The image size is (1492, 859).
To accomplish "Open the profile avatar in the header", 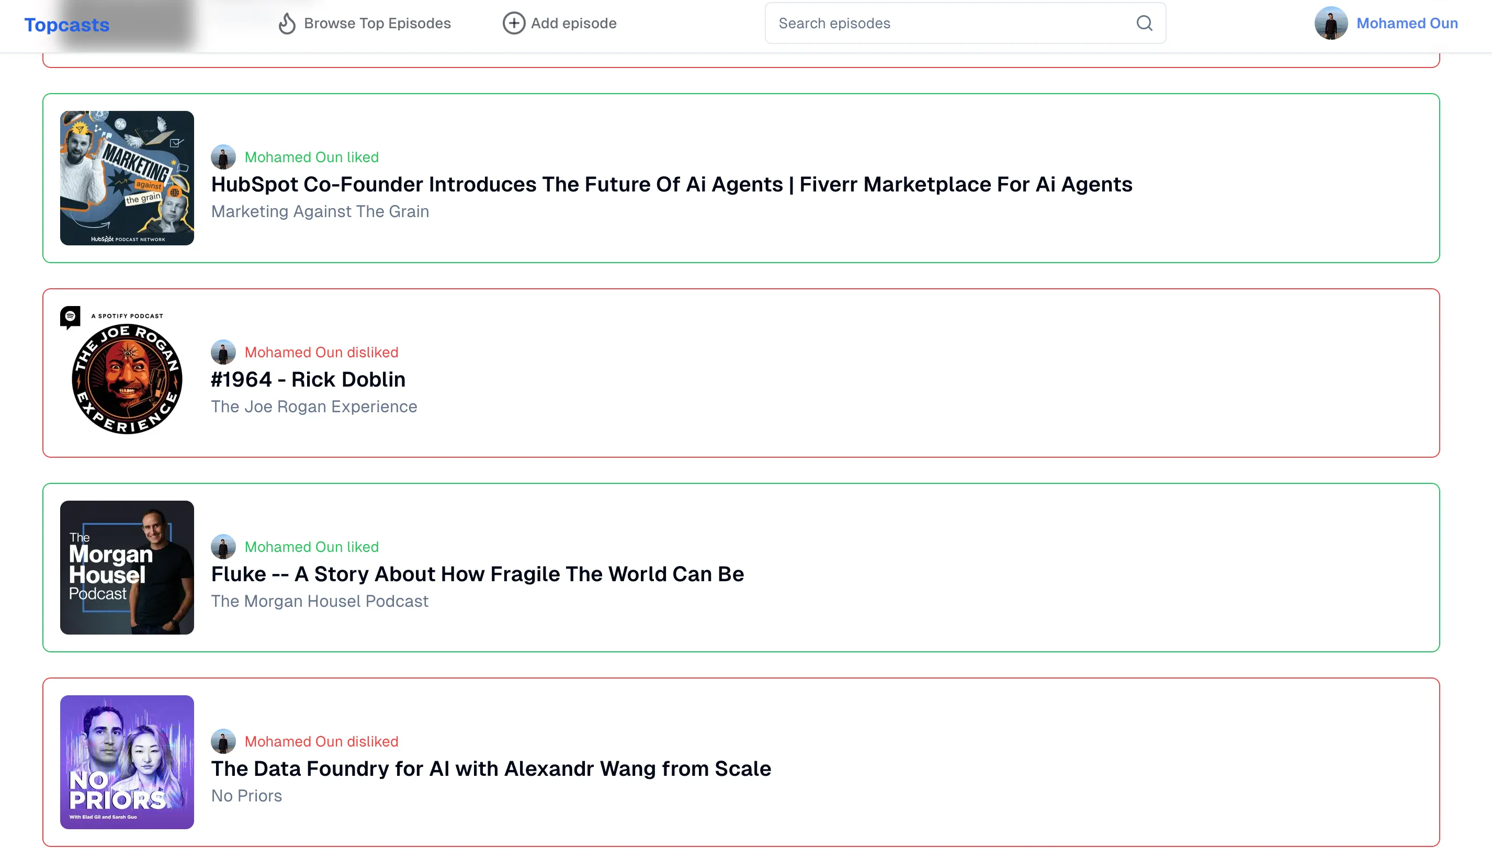I will click(x=1330, y=24).
